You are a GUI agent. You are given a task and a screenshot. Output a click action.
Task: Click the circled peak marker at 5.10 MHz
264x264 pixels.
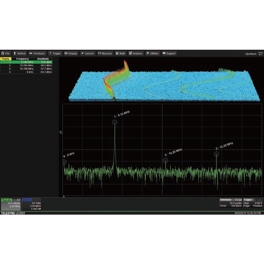pyautogui.click(x=115, y=122)
